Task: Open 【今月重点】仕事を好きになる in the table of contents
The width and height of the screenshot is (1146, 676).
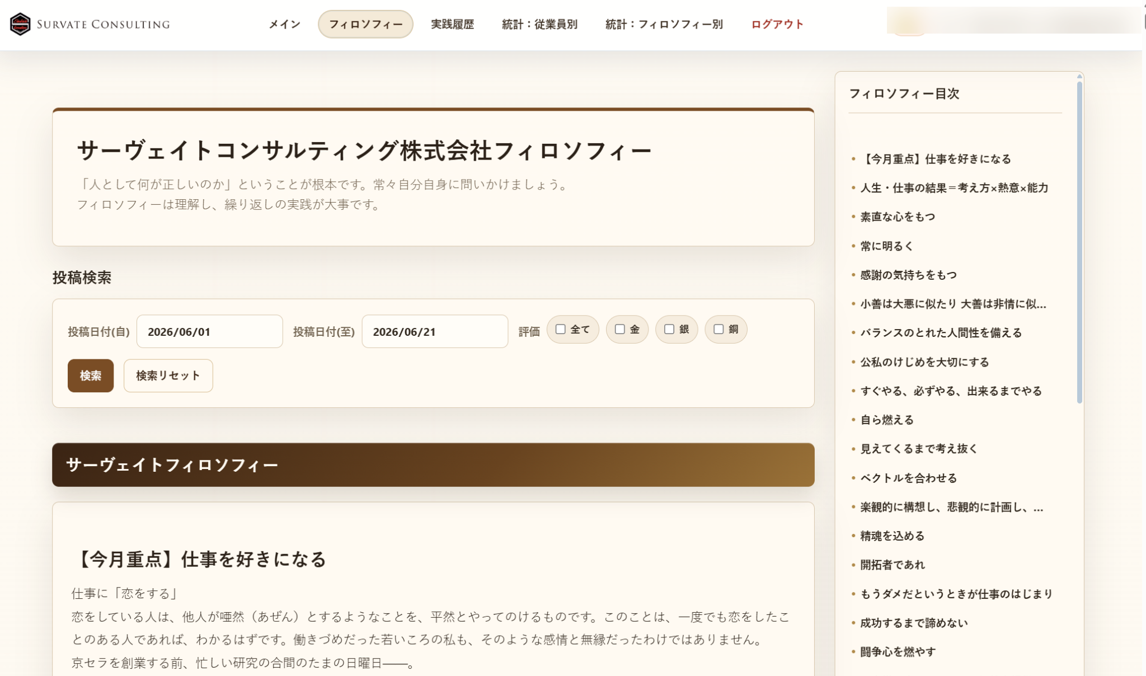Action: point(936,159)
